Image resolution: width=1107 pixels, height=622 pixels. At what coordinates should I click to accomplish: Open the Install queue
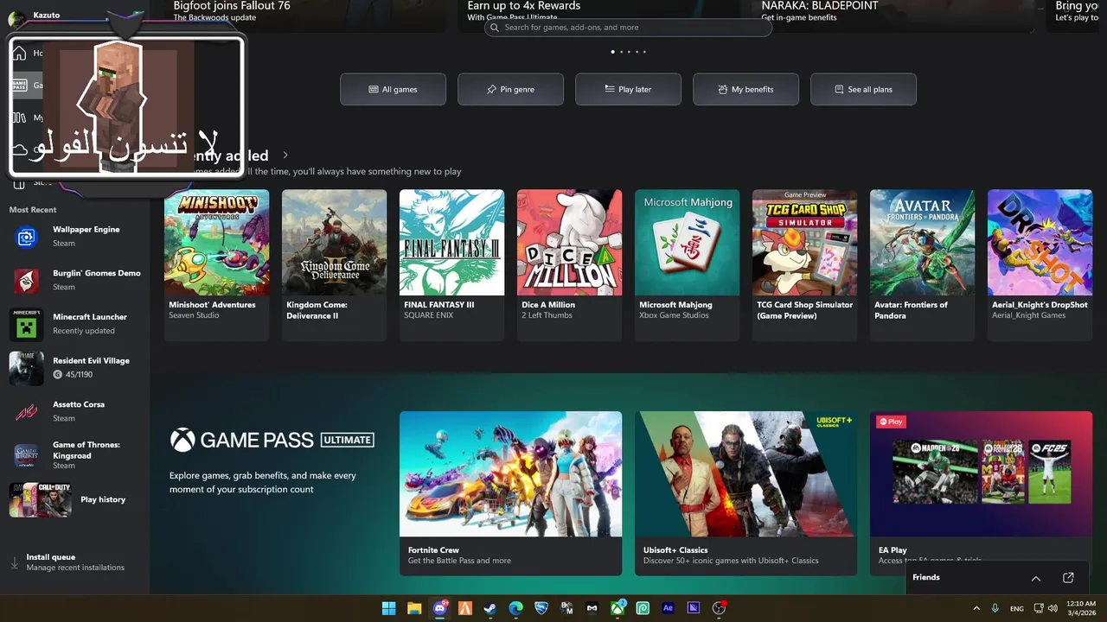click(75, 562)
